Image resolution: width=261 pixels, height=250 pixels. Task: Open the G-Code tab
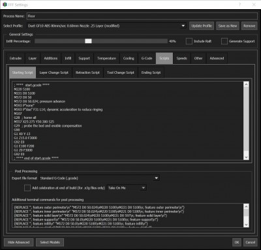pyautogui.click(x=147, y=58)
